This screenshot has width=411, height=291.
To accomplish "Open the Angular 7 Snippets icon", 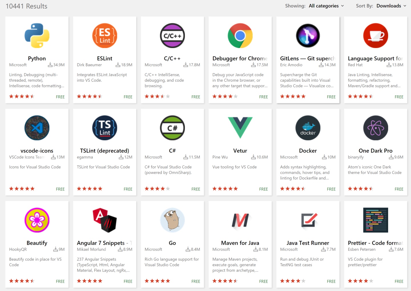I will [104, 220].
